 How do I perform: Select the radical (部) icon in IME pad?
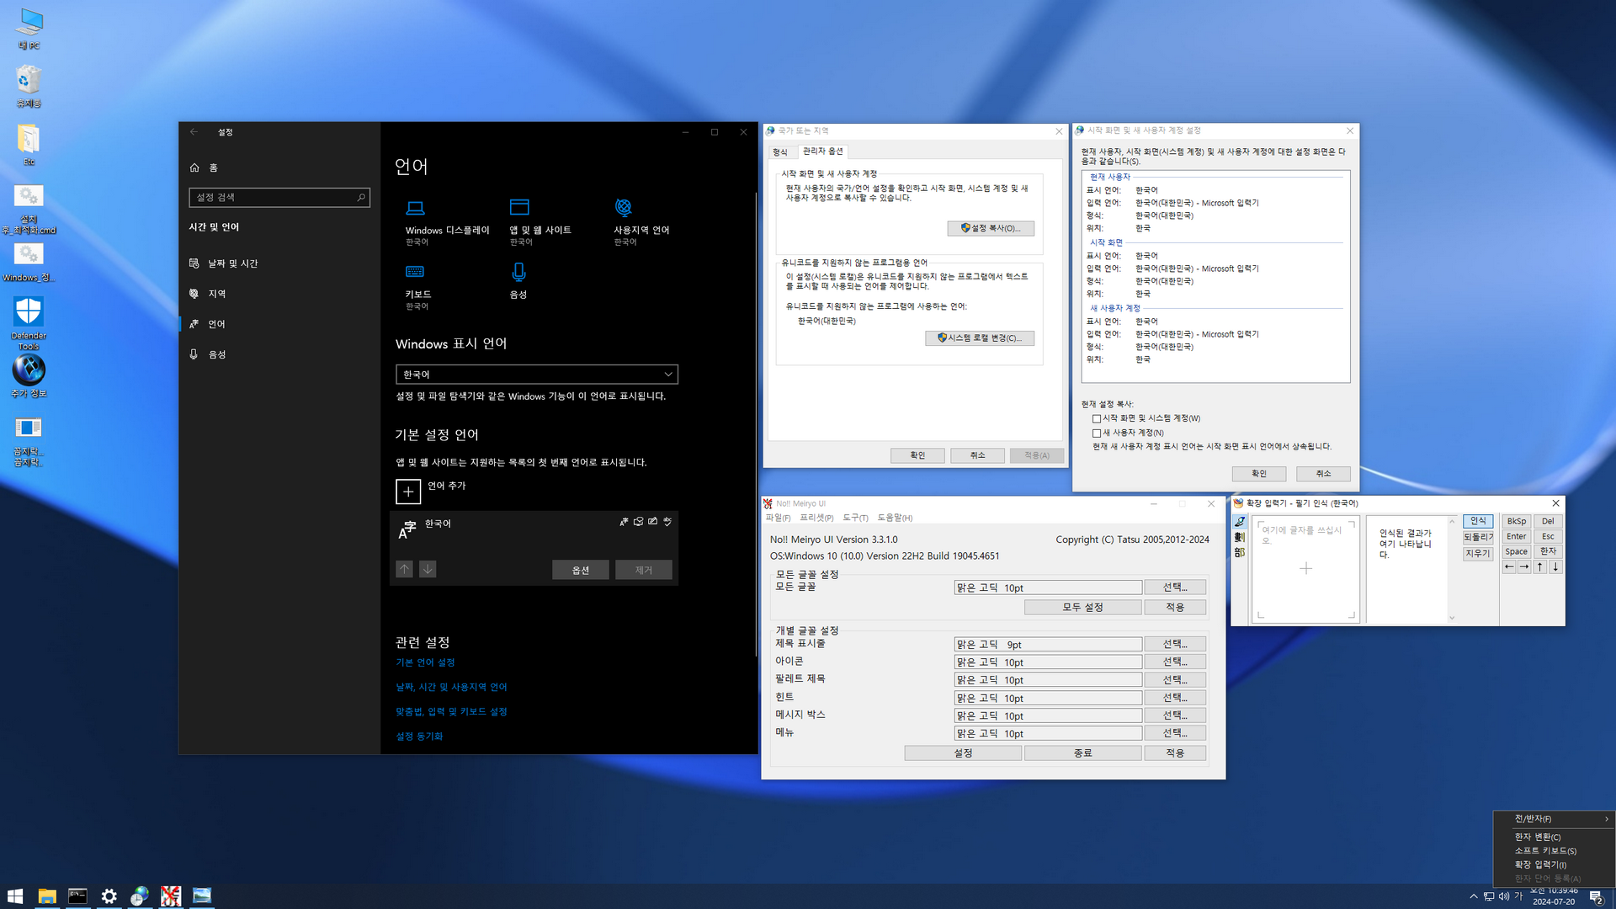click(x=1240, y=552)
